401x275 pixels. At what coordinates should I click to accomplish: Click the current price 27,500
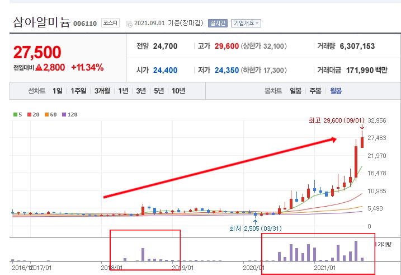pos(37,52)
